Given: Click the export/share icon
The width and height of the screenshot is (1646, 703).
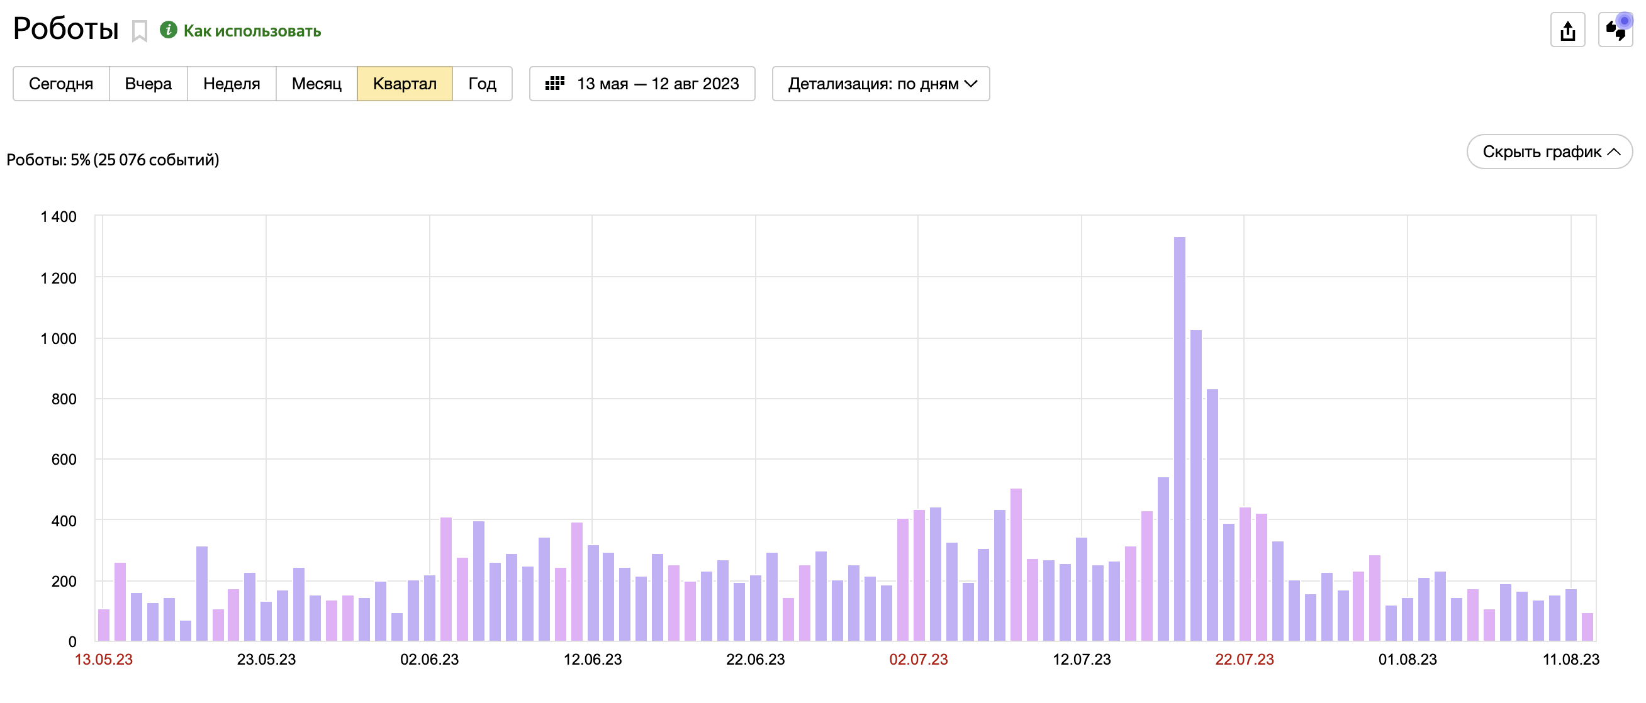Looking at the screenshot, I should [1567, 30].
